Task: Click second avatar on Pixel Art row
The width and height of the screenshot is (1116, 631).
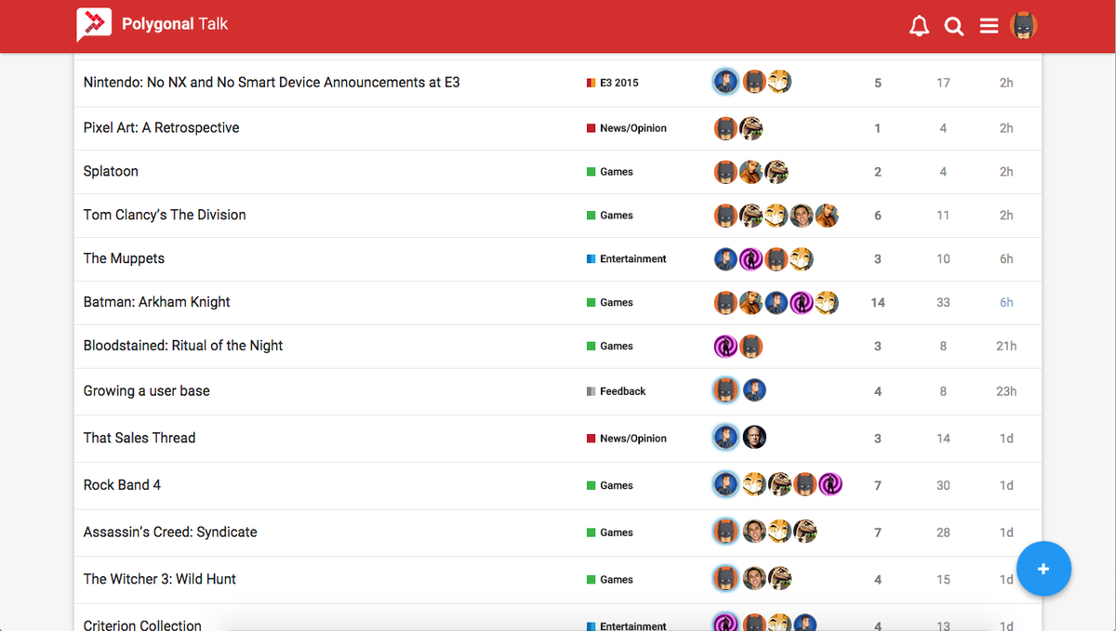Action: (751, 128)
